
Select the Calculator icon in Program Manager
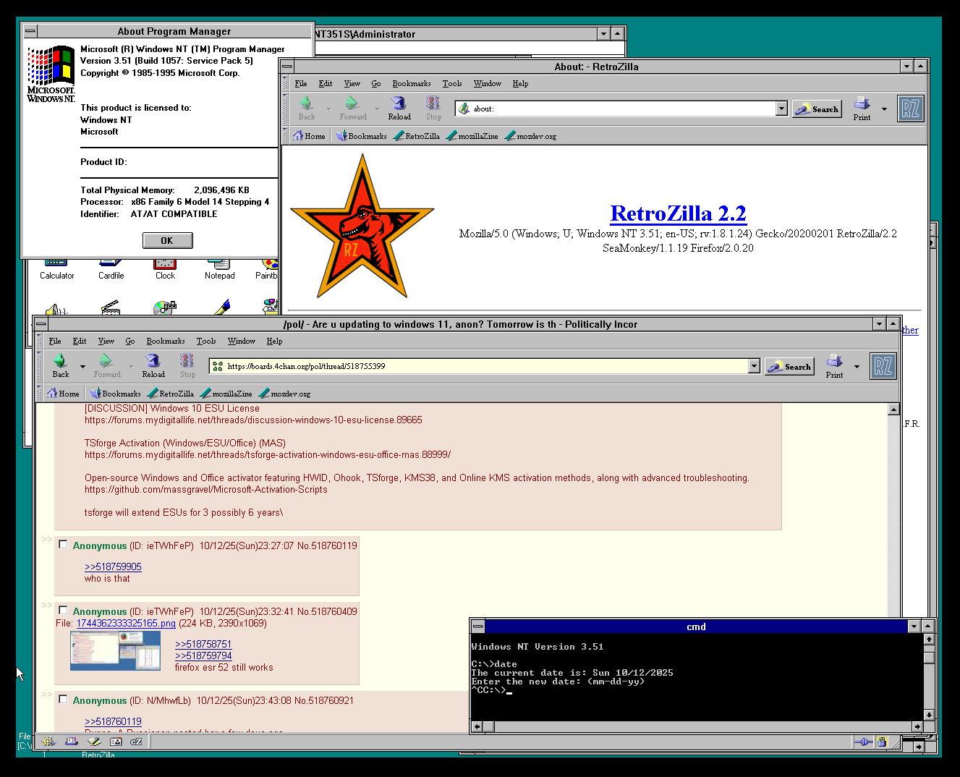click(56, 269)
